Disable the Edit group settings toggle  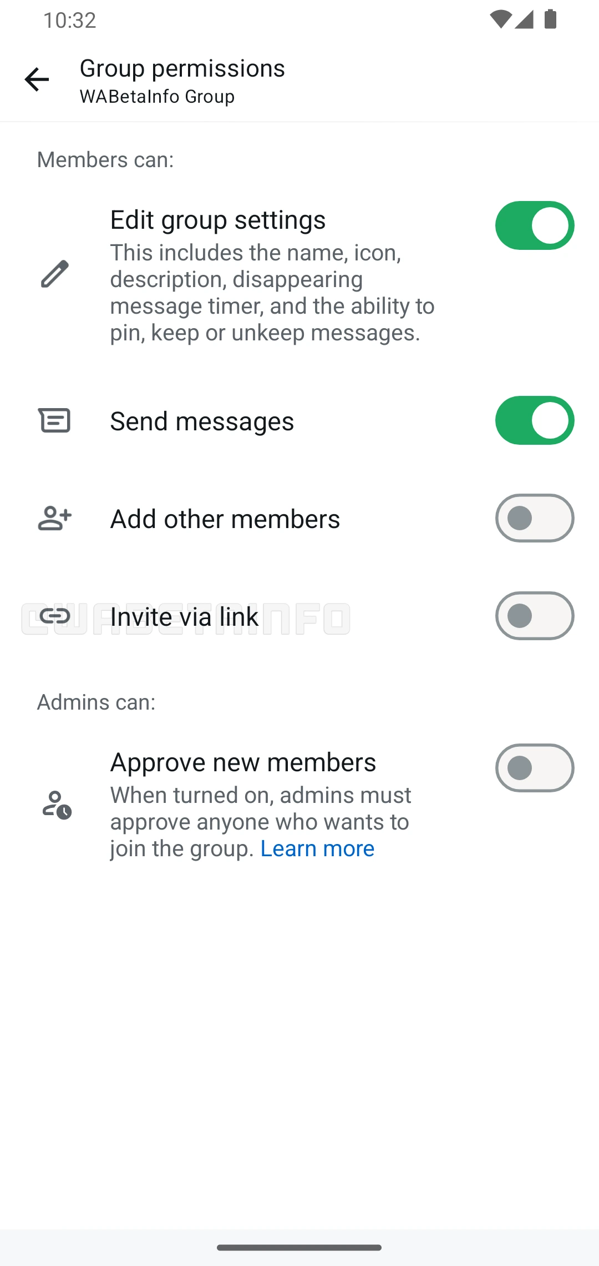click(x=534, y=225)
